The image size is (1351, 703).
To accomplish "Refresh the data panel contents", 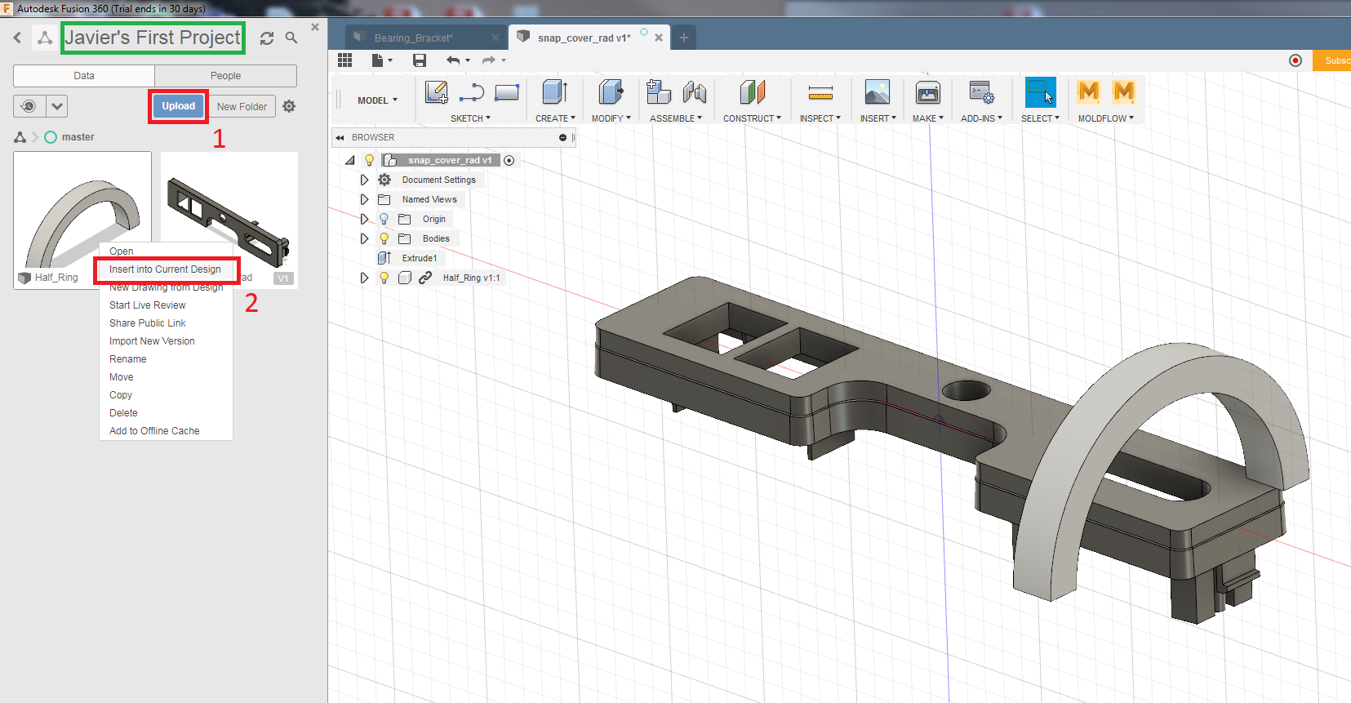I will click(267, 38).
